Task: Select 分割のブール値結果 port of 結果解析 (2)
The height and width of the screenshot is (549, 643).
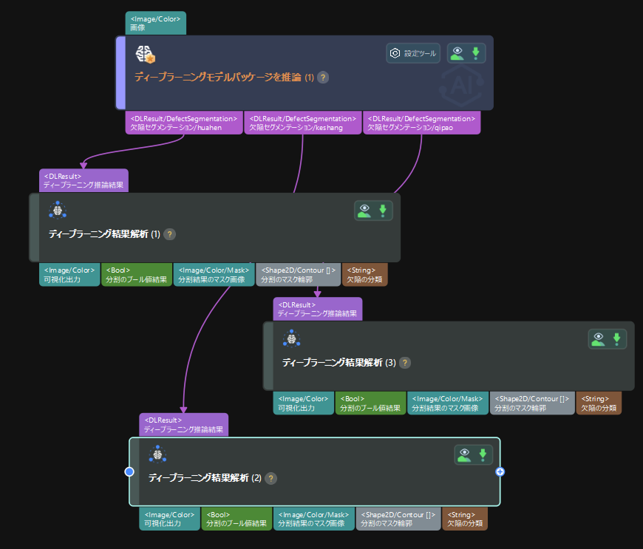Action: pos(237,519)
